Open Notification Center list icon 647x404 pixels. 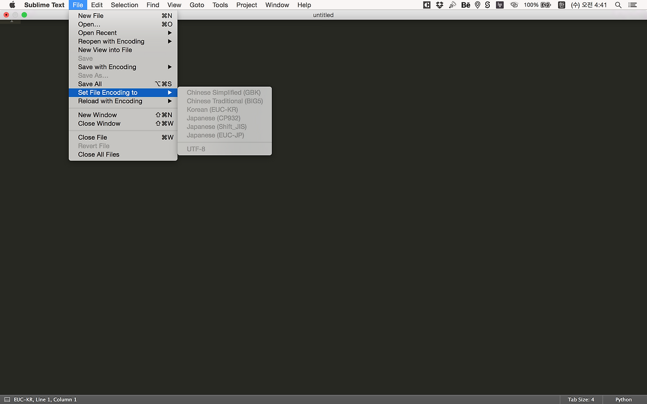tap(632, 5)
